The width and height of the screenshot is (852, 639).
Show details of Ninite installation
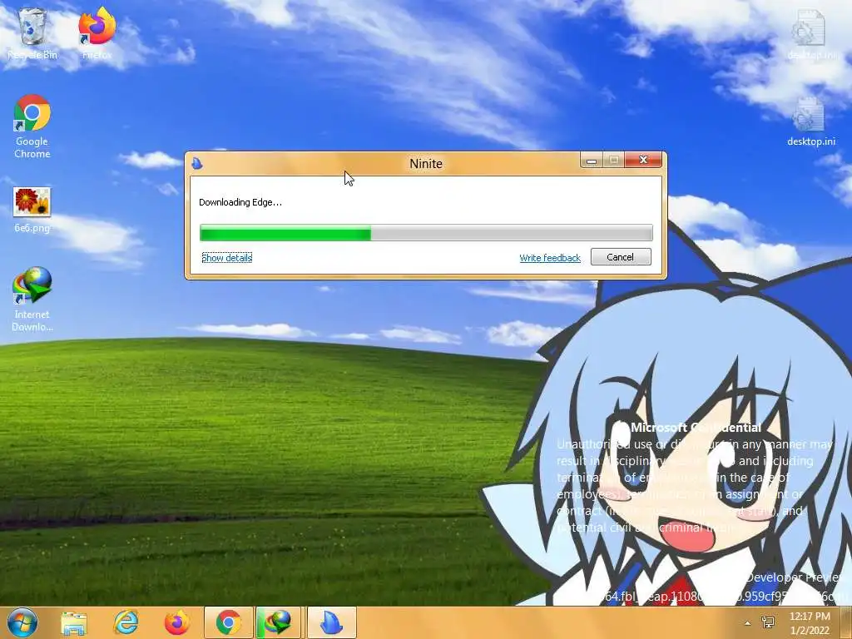[x=226, y=258]
